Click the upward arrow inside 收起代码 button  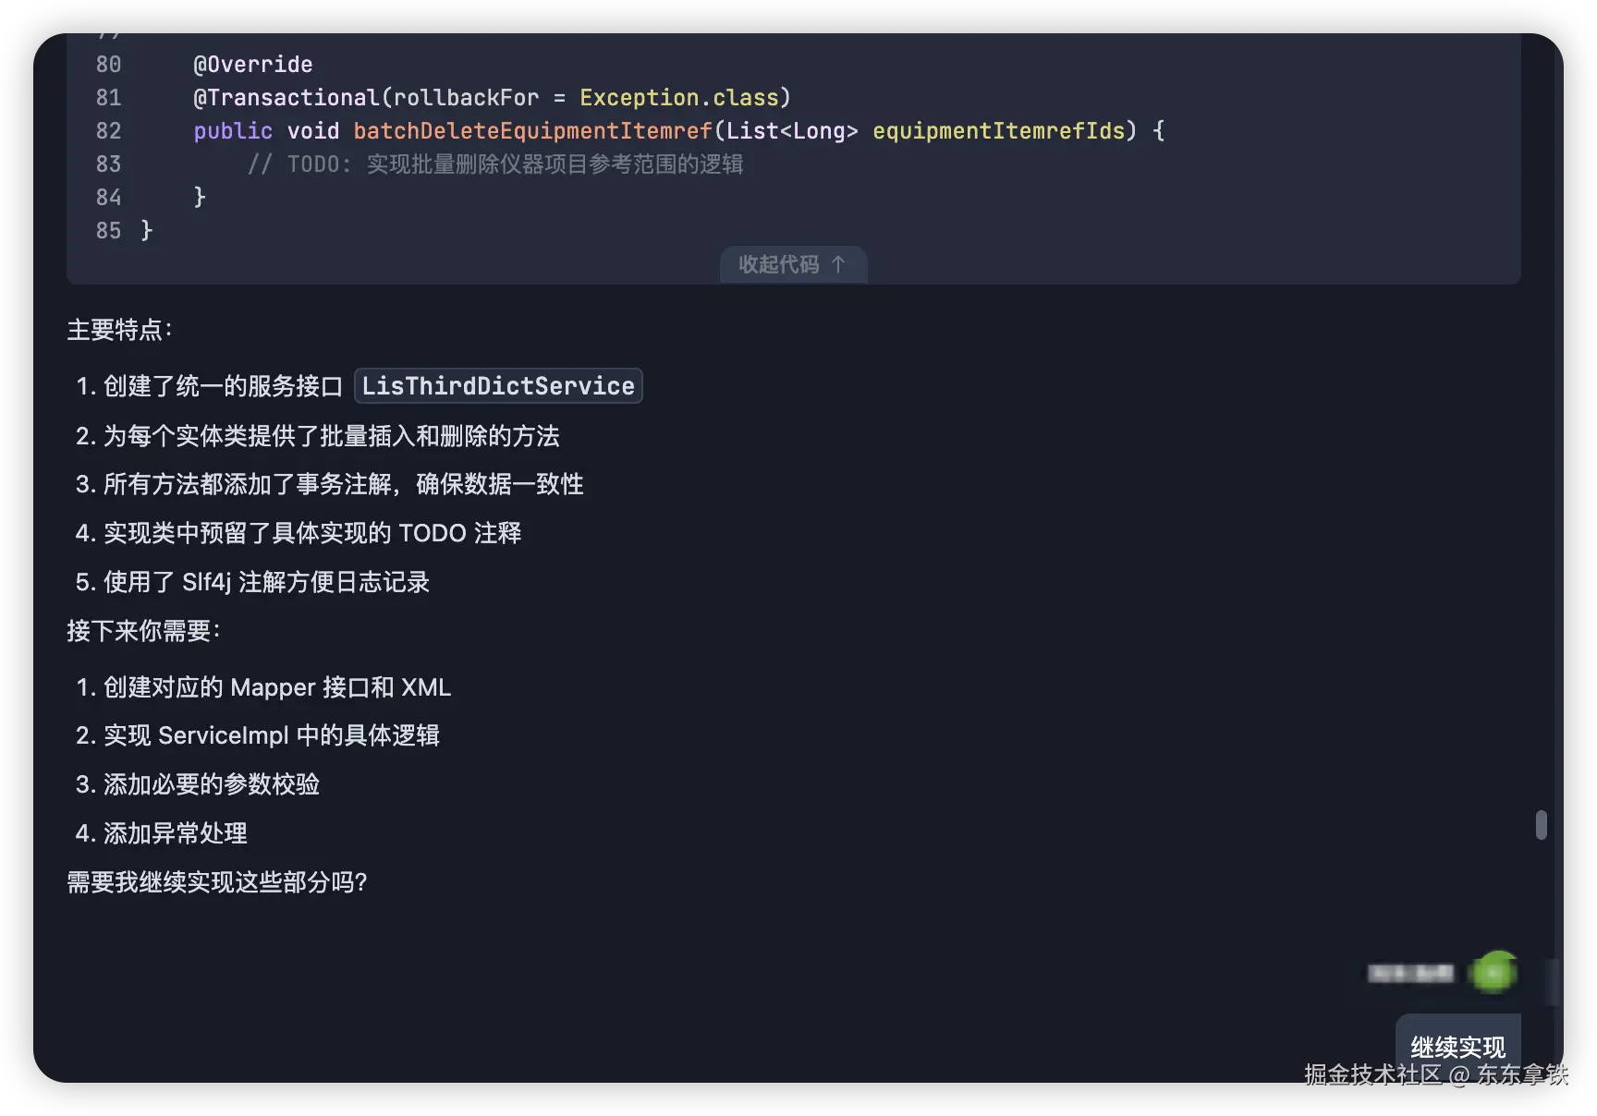839,265
